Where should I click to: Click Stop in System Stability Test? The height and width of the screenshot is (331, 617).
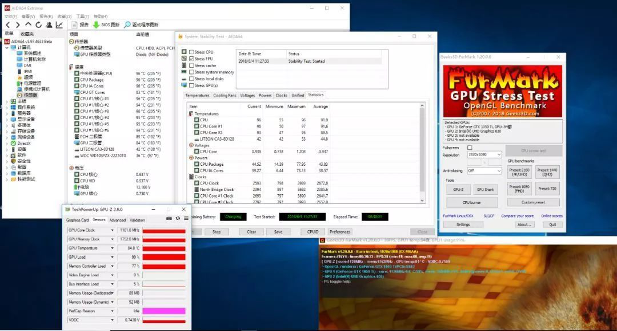tap(217, 232)
